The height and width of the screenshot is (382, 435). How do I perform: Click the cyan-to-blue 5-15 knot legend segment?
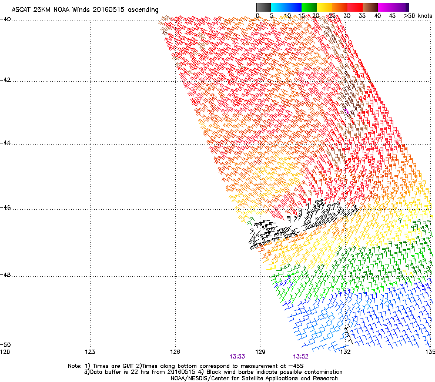(286, 7)
